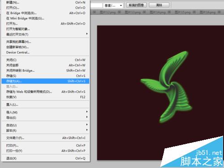Choose 存储(S) to save the document
Image resolution: width=224 pixels, height=168 pixels.
pyautogui.click(x=45, y=76)
